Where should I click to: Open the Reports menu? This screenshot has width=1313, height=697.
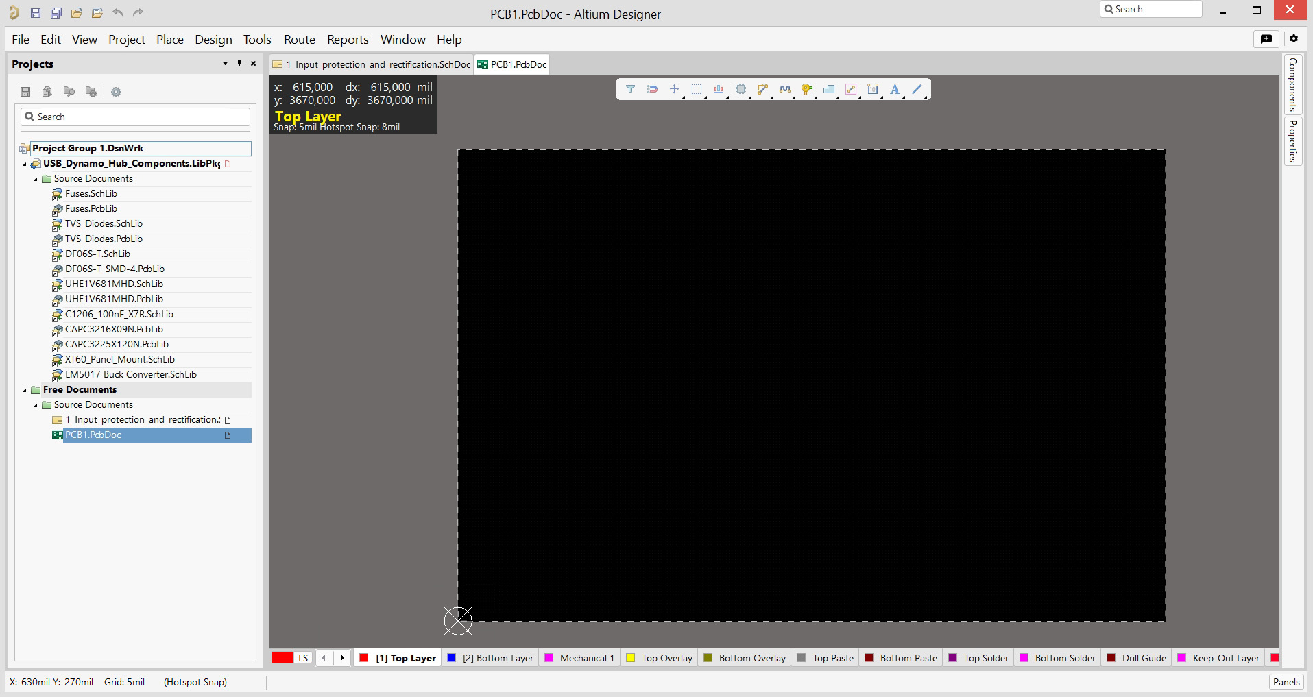pos(348,40)
